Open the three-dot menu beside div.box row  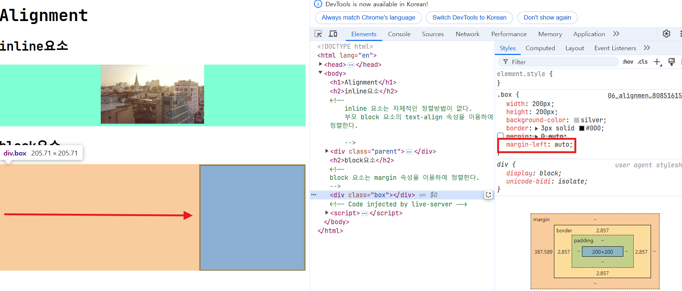314,195
